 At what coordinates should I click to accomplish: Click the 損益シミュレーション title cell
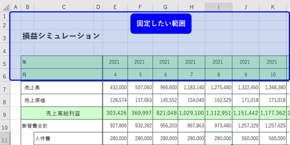(61, 36)
